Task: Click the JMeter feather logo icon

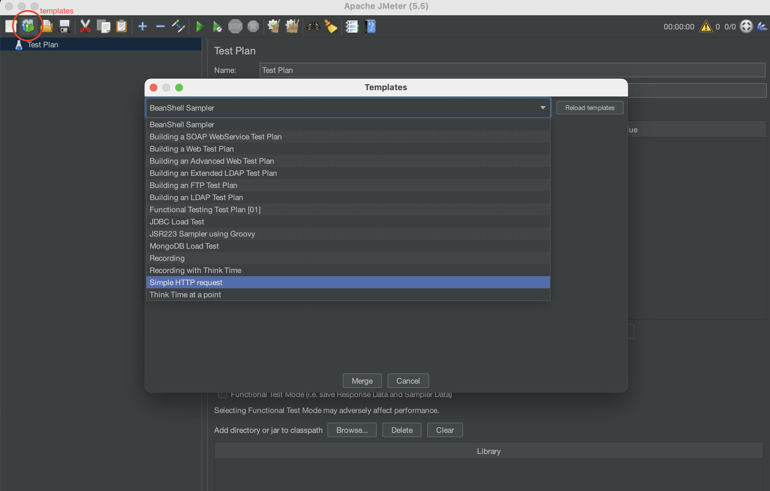Action: [762, 27]
